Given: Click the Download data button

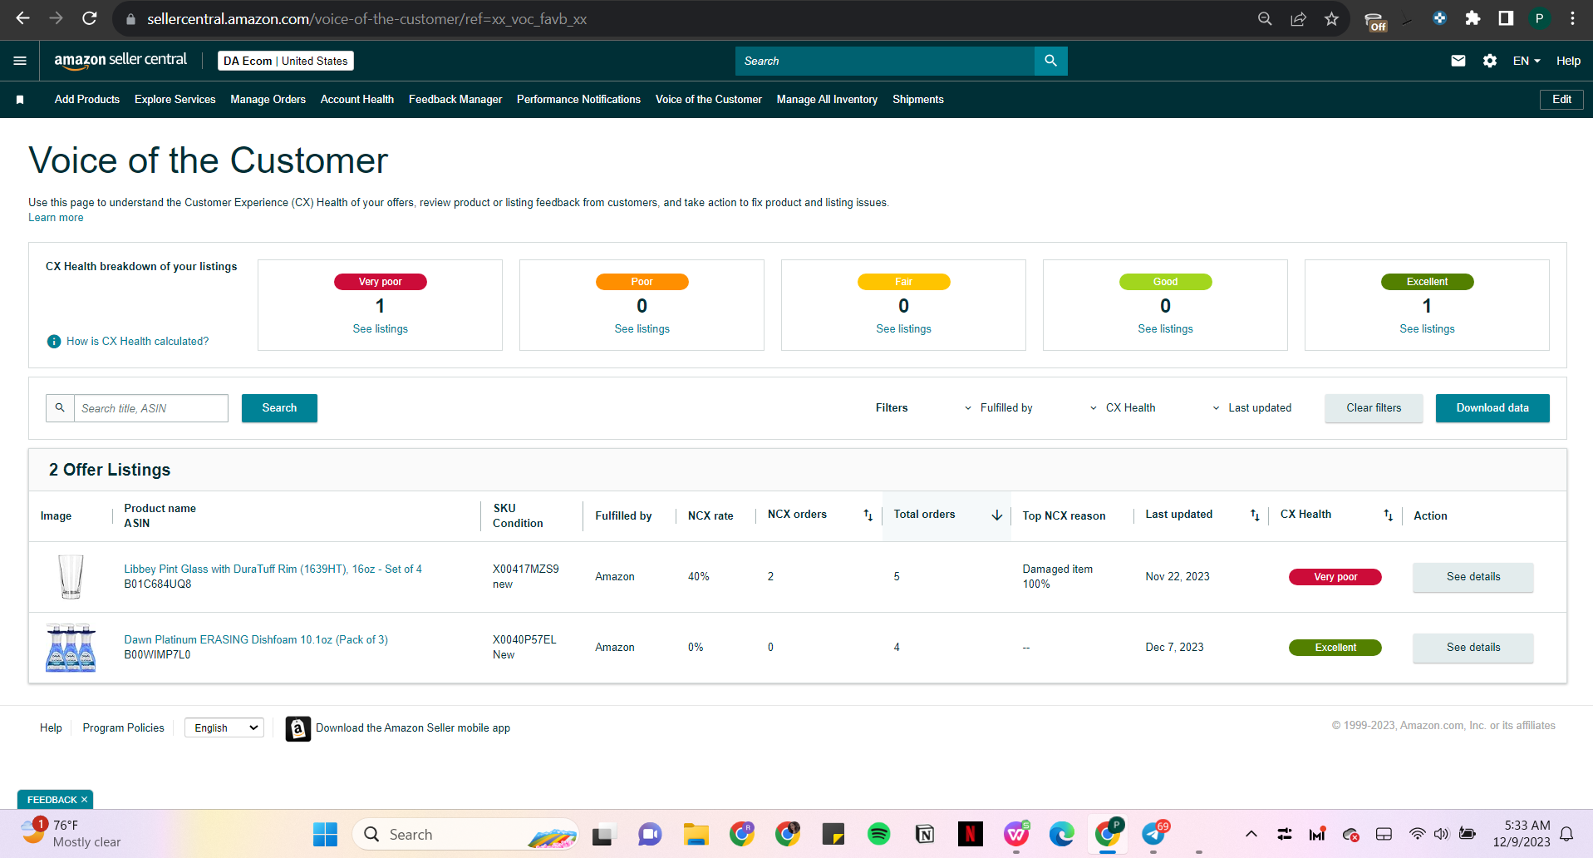Looking at the screenshot, I should click(1492, 408).
